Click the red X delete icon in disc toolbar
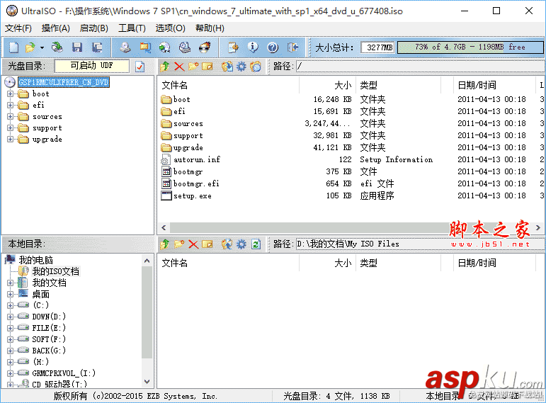The height and width of the screenshot is (403, 546). coord(179,66)
